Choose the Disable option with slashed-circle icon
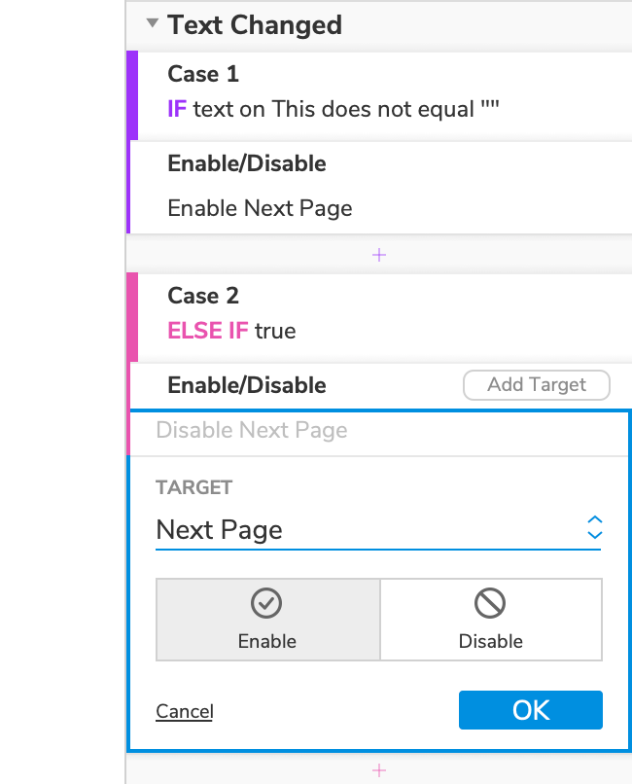Screen dimensions: 632x784 490,620
